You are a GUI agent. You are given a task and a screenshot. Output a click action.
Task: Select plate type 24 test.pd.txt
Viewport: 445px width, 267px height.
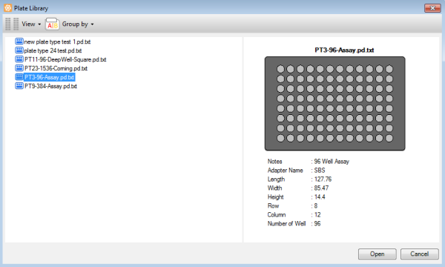(53, 50)
